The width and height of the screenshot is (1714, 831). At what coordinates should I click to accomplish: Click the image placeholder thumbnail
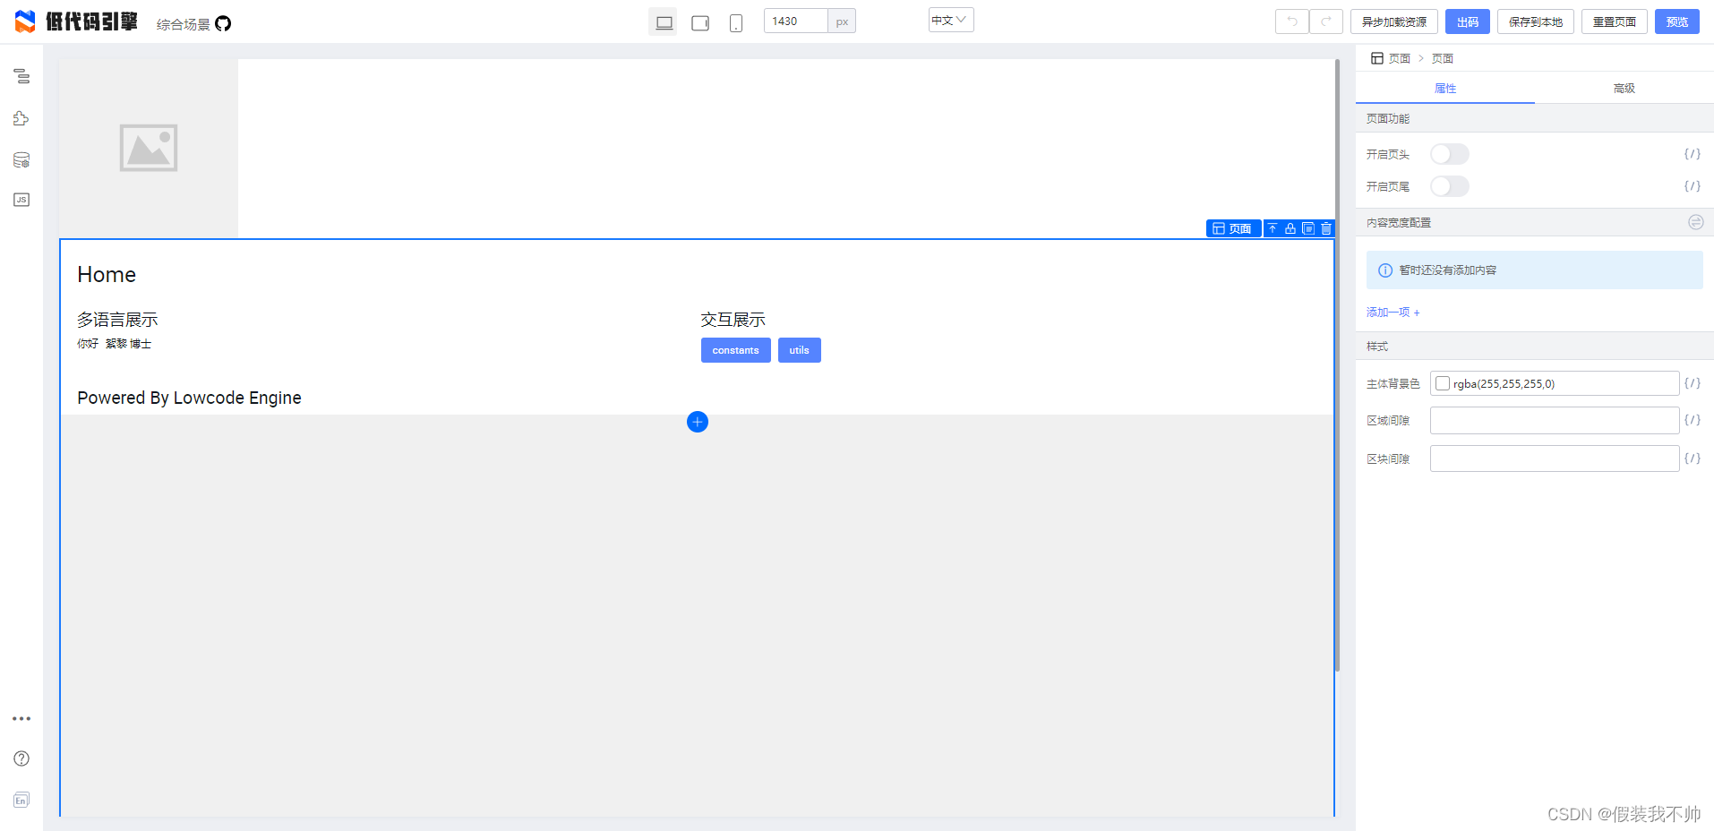[149, 148]
